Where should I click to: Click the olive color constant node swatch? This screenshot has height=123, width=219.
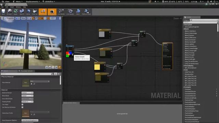click(98, 78)
